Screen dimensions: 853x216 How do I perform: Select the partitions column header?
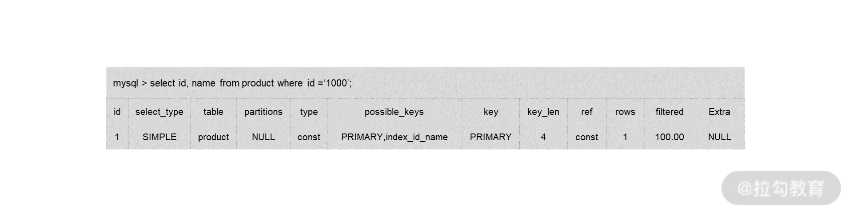pyautogui.click(x=263, y=112)
